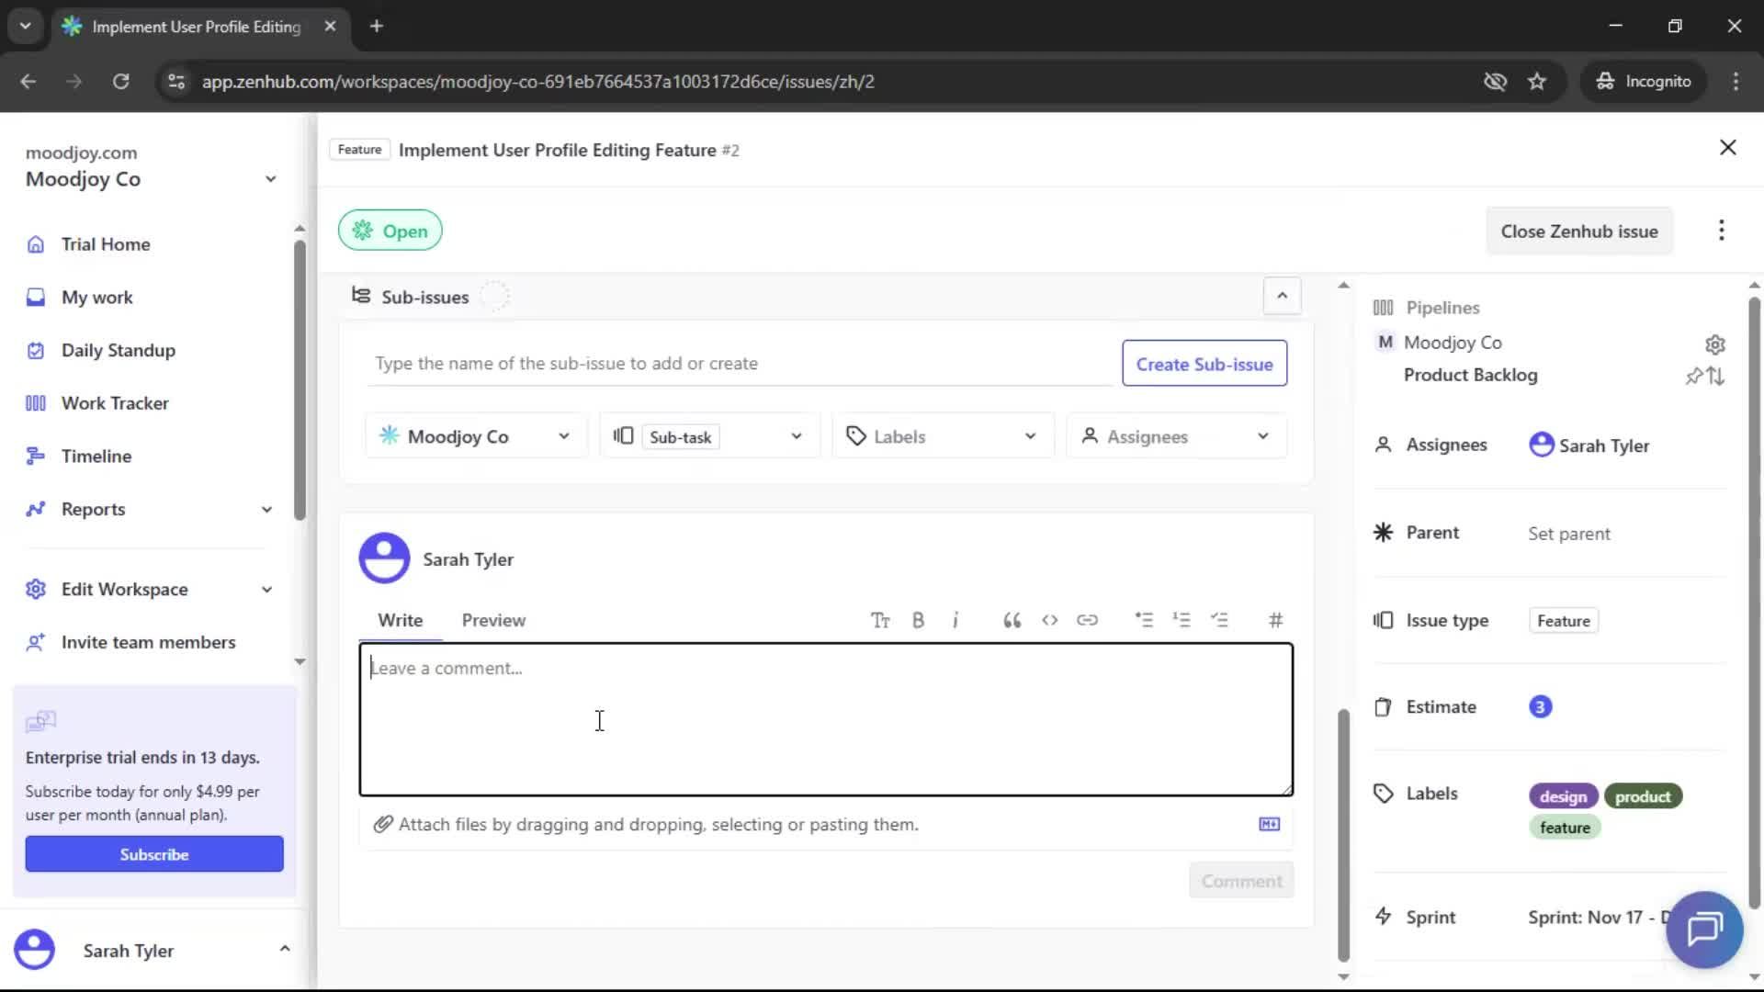
Task: Remove the design label swatch
Action: [1562, 795]
